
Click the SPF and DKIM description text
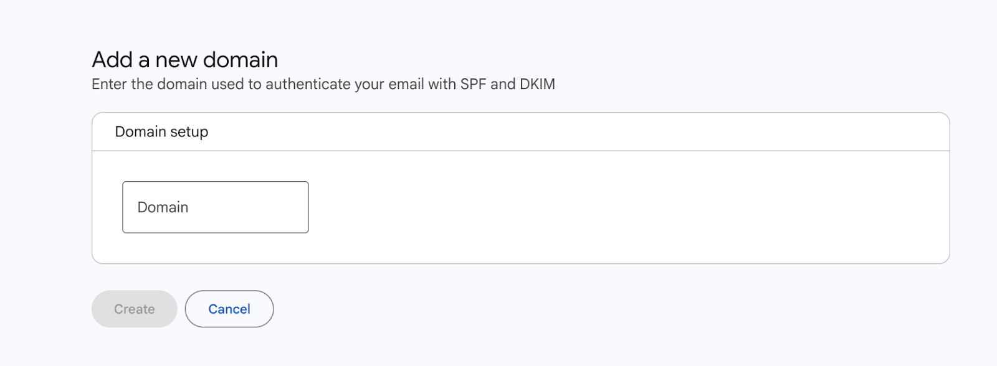(323, 84)
